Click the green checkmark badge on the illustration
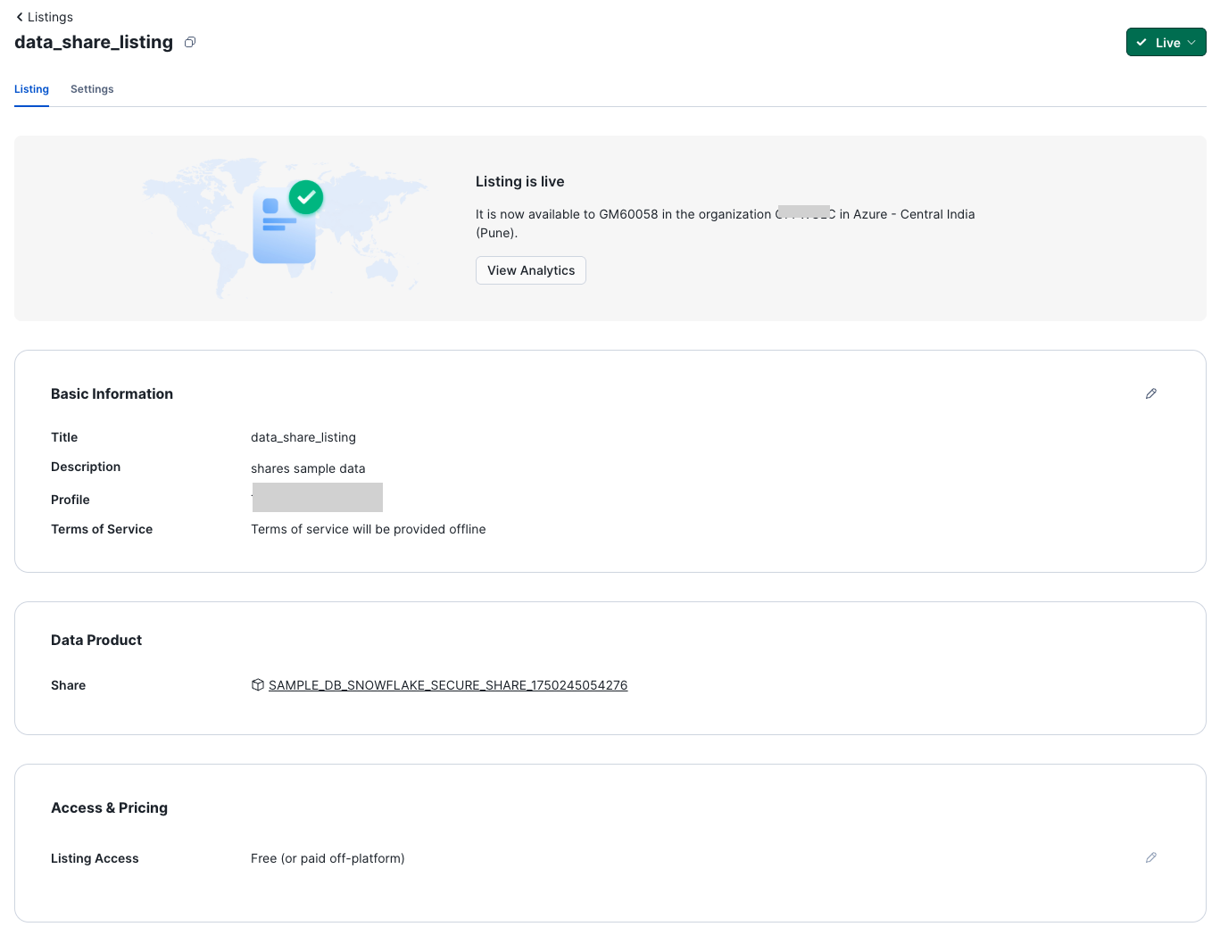1220x935 pixels. click(x=306, y=197)
